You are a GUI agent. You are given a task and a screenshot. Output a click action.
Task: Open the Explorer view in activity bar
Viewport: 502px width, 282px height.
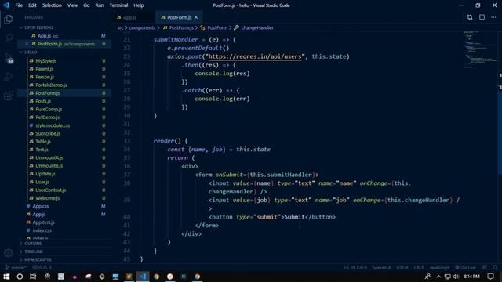9,19
